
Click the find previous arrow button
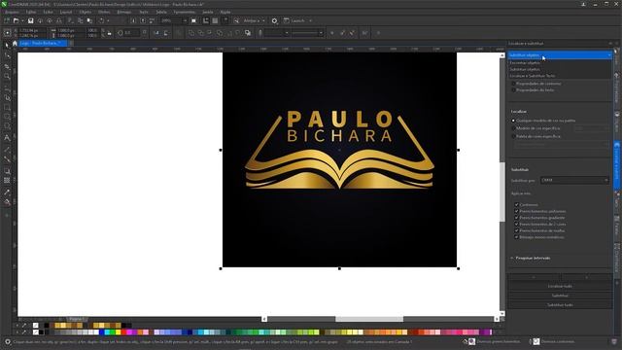point(534,277)
